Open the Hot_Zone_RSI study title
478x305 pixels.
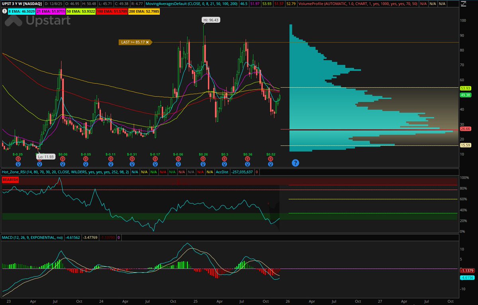pyautogui.click(x=65, y=172)
